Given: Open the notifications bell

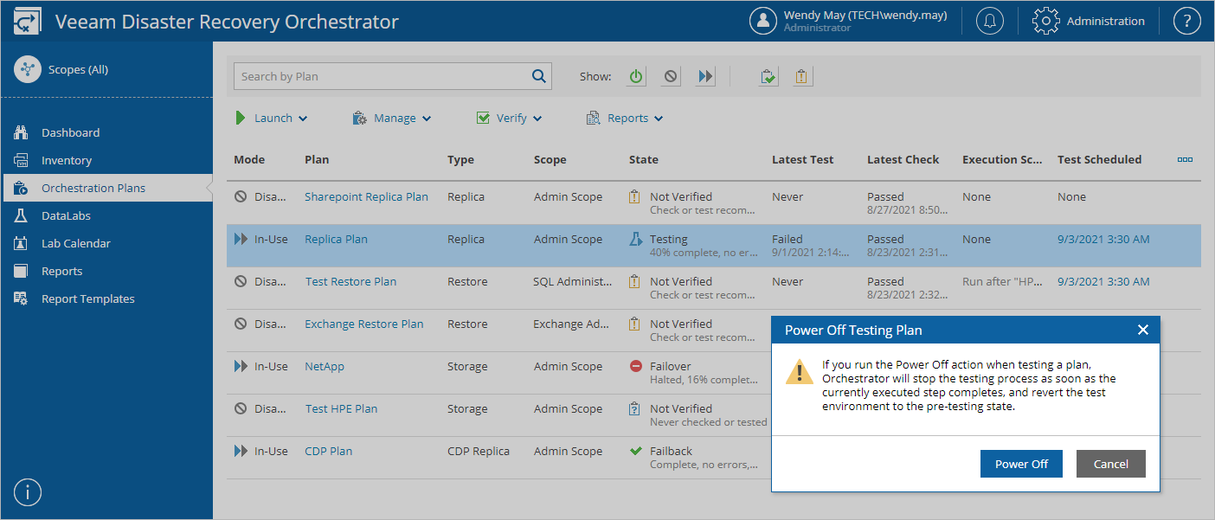Looking at the screenshot, I should 990,22.
